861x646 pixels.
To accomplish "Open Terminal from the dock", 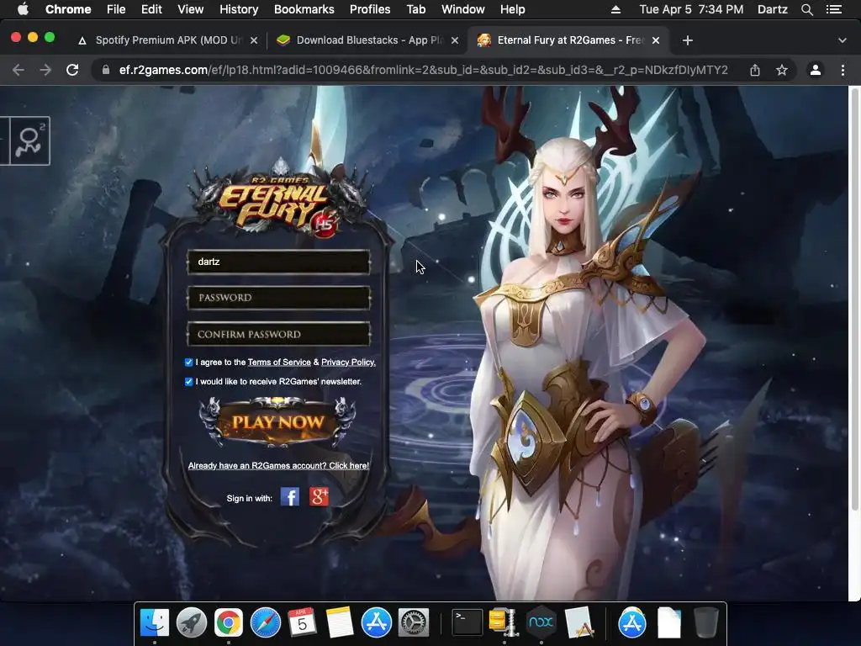I will (467, 622).
